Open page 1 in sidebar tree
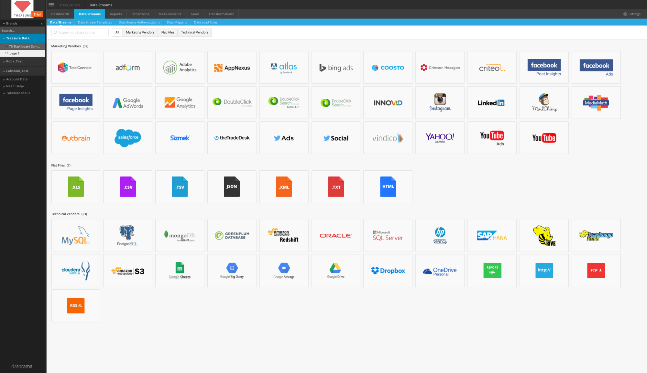 pyautogui.click(x=23, y=53)
